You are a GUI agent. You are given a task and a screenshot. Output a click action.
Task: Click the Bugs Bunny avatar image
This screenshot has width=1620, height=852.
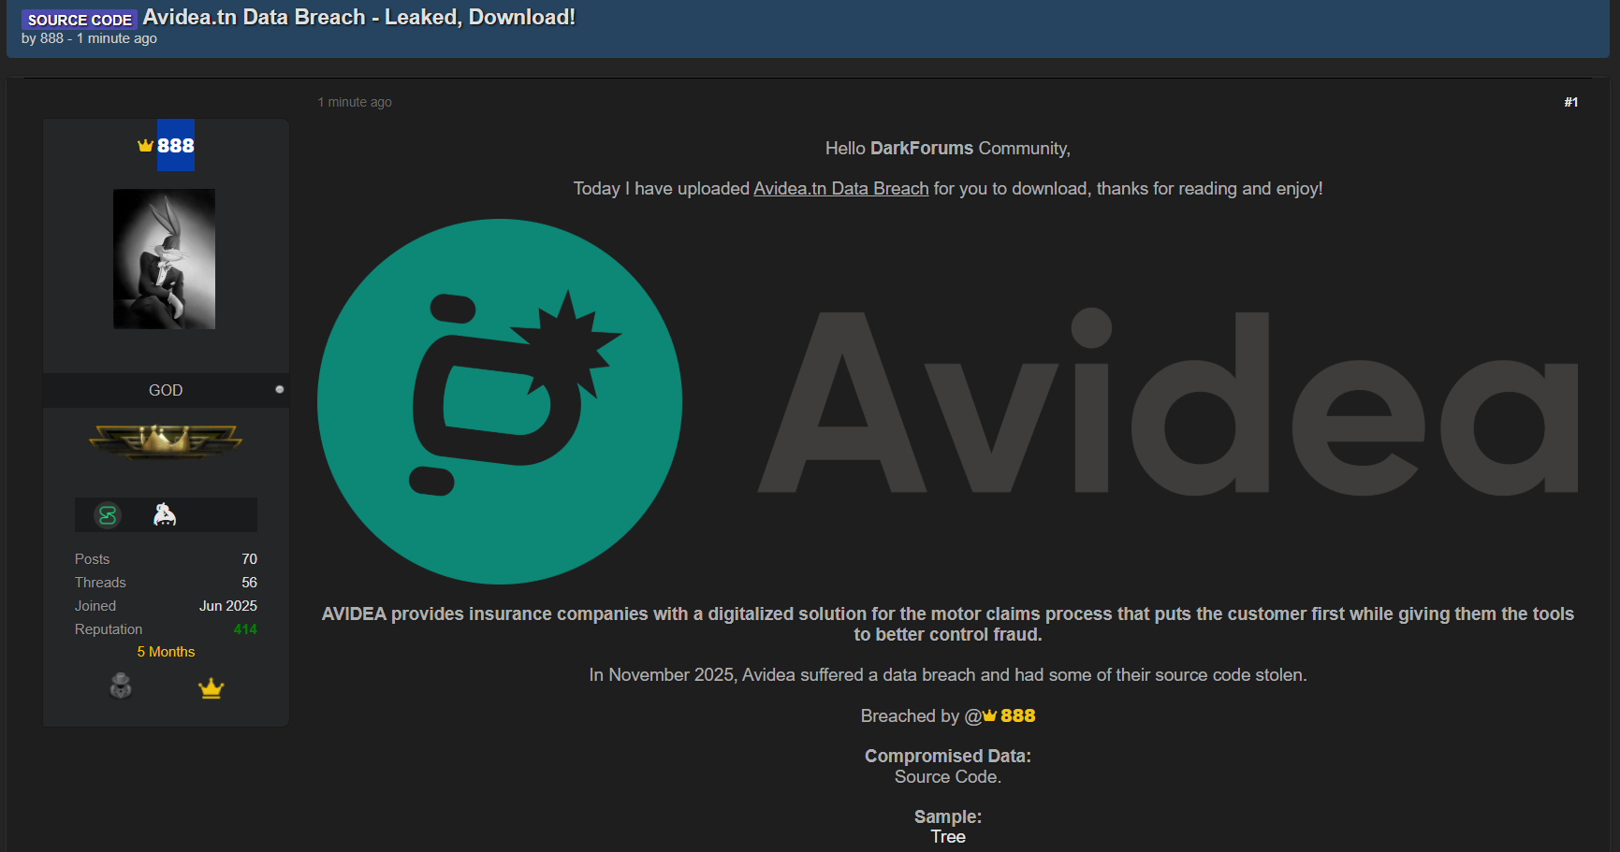164,259
